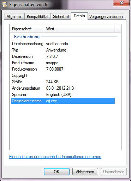
Task: Click the value 7.08.0007
Action: click(55, 69)
